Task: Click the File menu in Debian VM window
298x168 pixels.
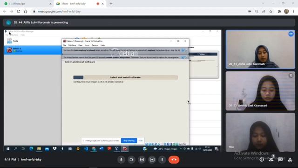Action: click(x=65, y=45)
